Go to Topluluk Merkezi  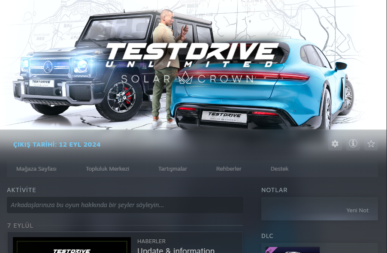click(x=107, y=169)
